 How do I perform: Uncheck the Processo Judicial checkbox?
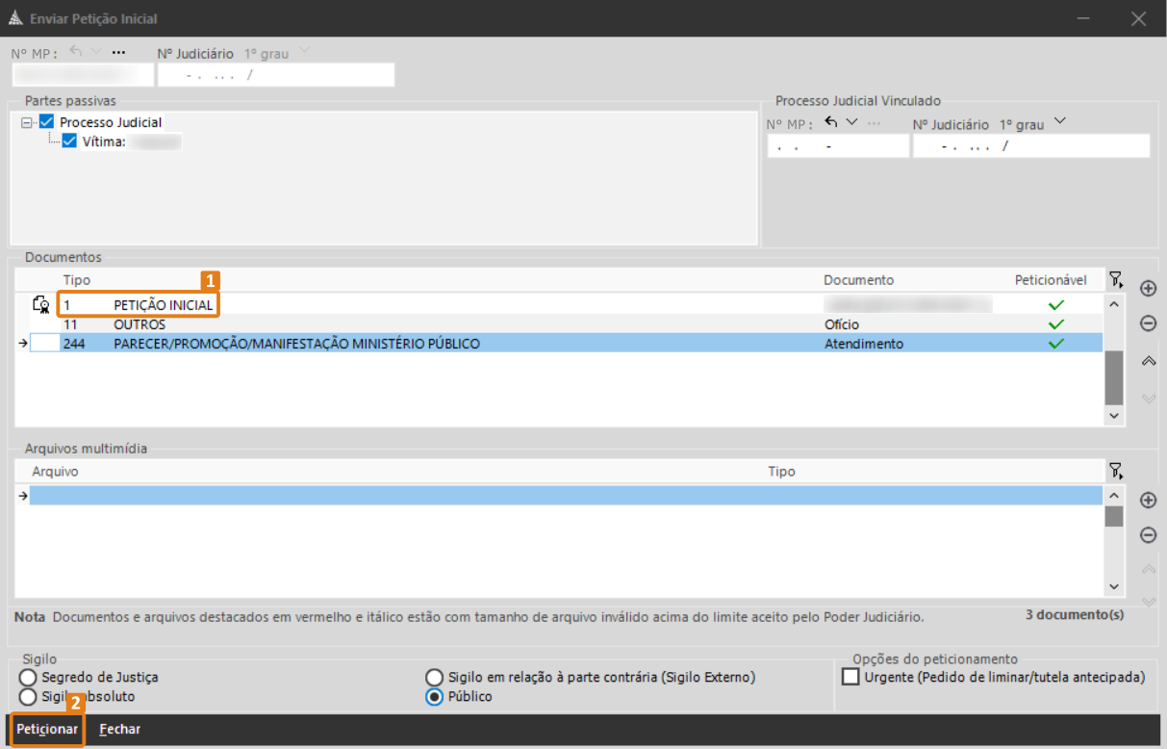[47, 122]
